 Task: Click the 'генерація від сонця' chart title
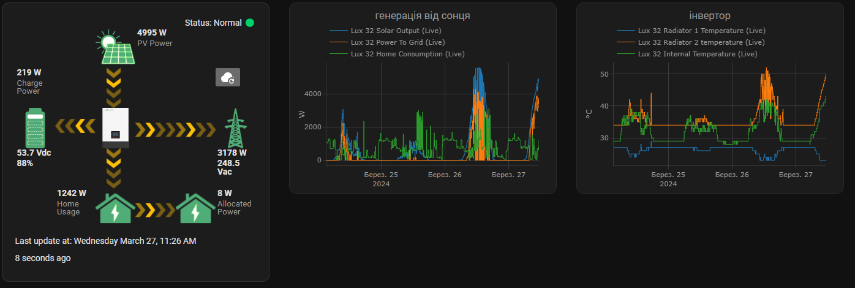point(423,15)
